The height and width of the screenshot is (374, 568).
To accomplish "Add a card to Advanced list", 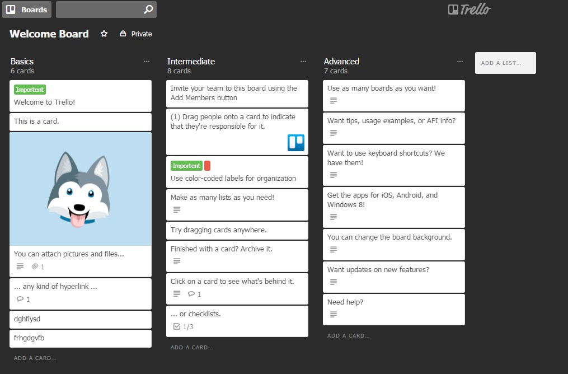I will click(x=349, y=335).
